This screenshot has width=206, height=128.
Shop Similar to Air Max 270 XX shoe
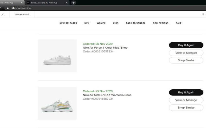[186, 108]
